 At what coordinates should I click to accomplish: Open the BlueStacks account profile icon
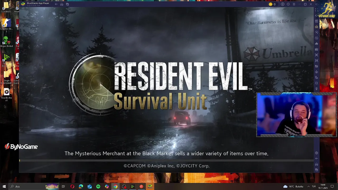[x=283, y=4]
